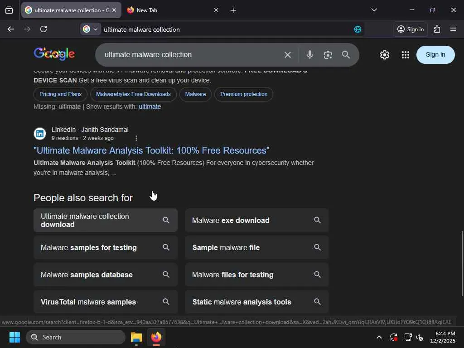Open Malwarebytes Free Downloads sitelink

point(134,94)
